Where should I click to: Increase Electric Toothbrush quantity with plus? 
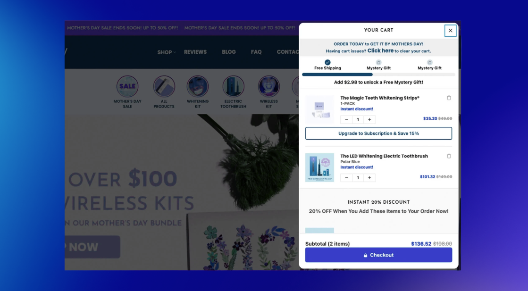369,178
